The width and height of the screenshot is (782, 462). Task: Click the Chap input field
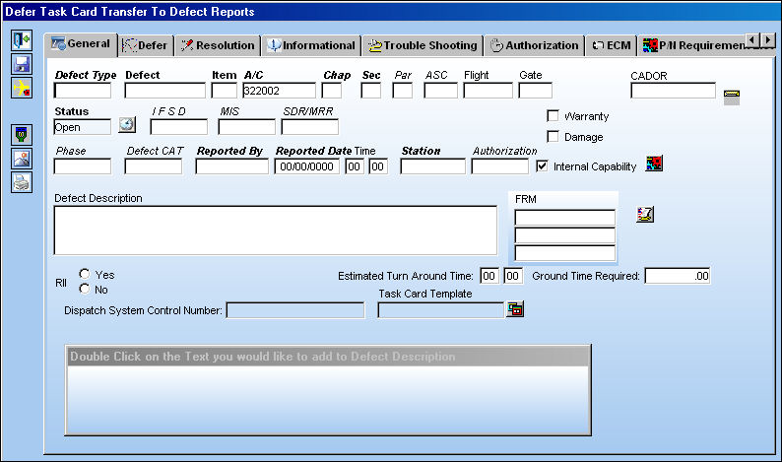point(332,91)
